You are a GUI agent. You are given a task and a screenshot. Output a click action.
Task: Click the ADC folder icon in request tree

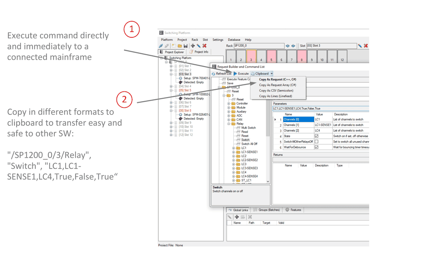[x=233, y=116]
